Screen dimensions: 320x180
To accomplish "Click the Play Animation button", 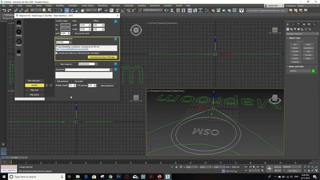I will tap(254, 167).
